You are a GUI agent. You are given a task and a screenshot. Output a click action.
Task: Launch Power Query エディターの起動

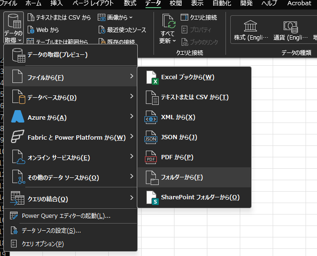[x=66, y=216]
